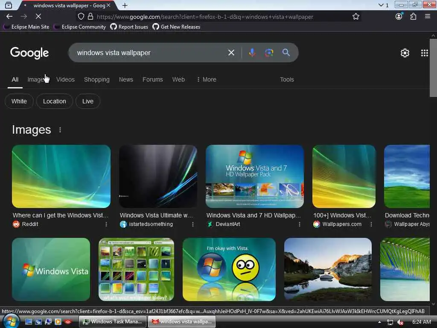Switch to the Images results tab

coord(36,79)
